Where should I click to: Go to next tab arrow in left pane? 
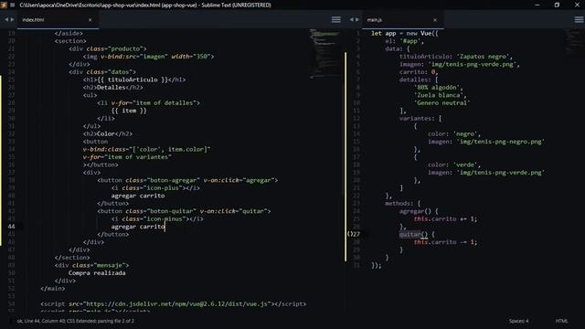coord(12,20)
